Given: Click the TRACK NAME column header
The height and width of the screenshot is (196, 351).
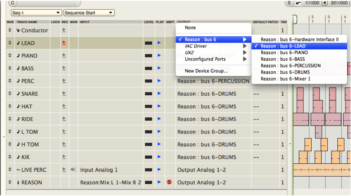Looking at the screenshot, I should coord(27,22).
